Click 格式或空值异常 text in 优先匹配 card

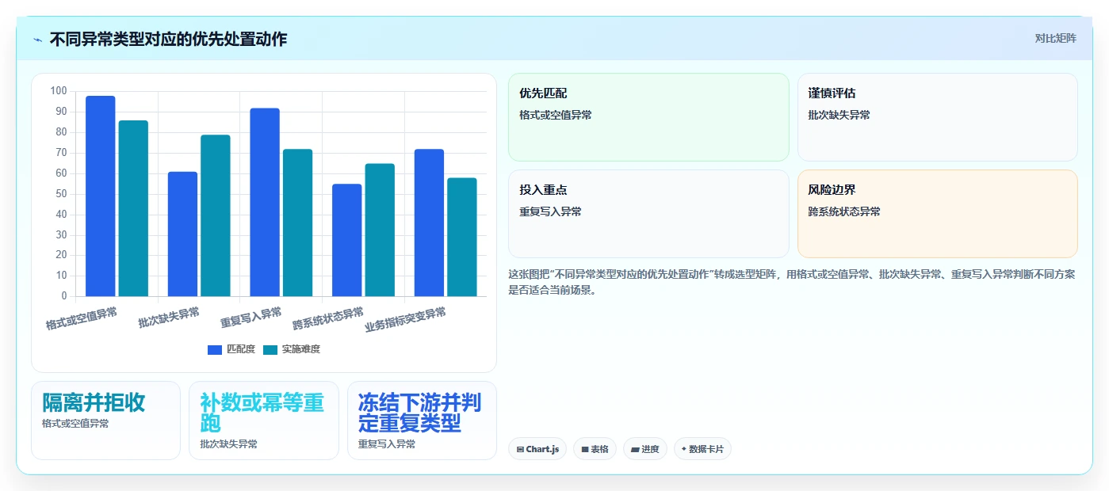556,115
